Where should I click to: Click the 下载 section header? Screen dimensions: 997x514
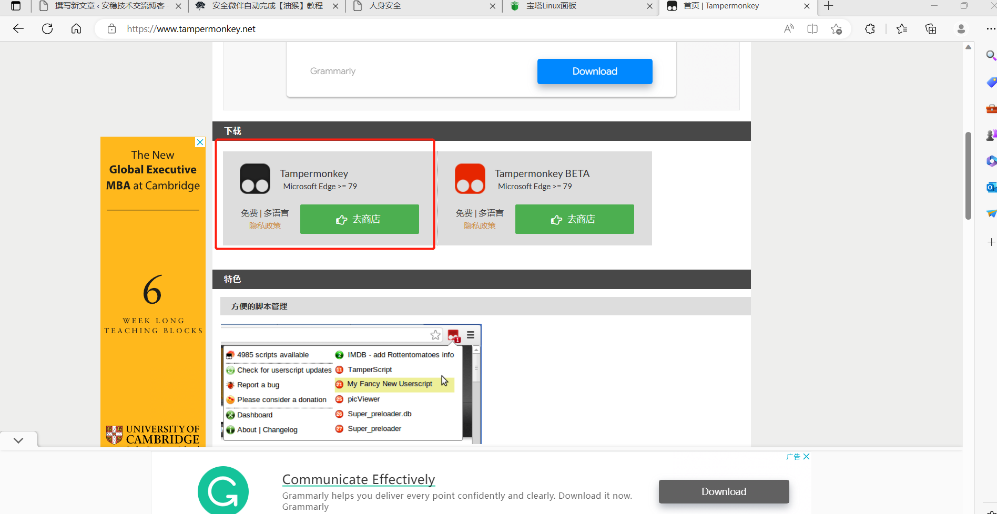click(x=482, y=131)
